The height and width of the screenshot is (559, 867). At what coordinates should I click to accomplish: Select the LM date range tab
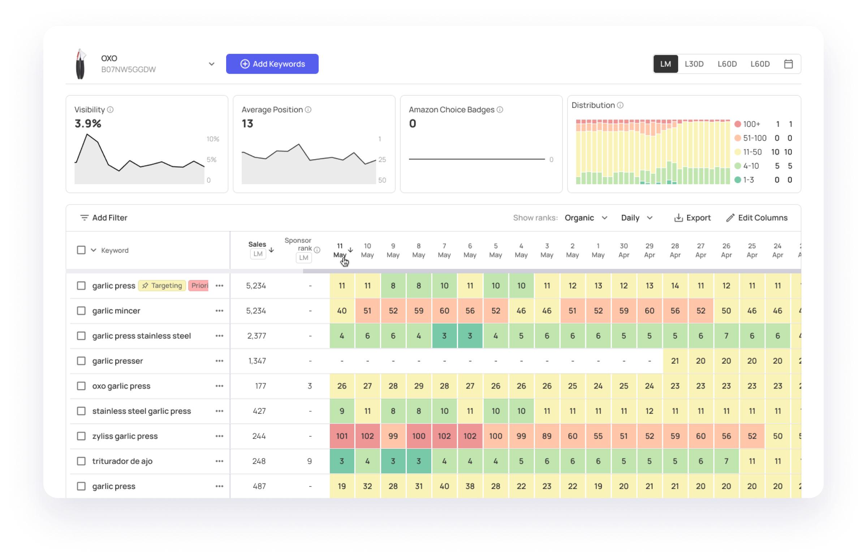665,64
